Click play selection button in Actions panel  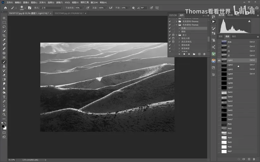[189, 54]
